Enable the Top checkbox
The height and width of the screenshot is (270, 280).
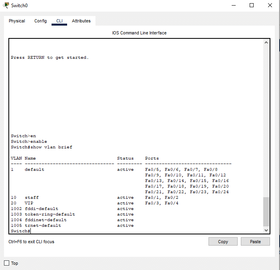7,263
